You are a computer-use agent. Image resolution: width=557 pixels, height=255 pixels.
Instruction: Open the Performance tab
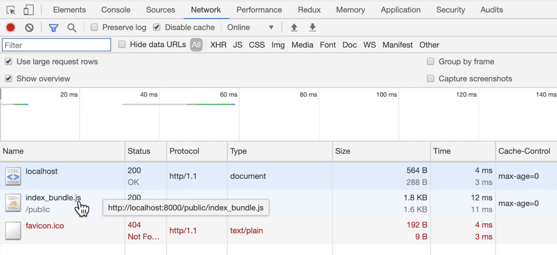(x=259, y=10)
